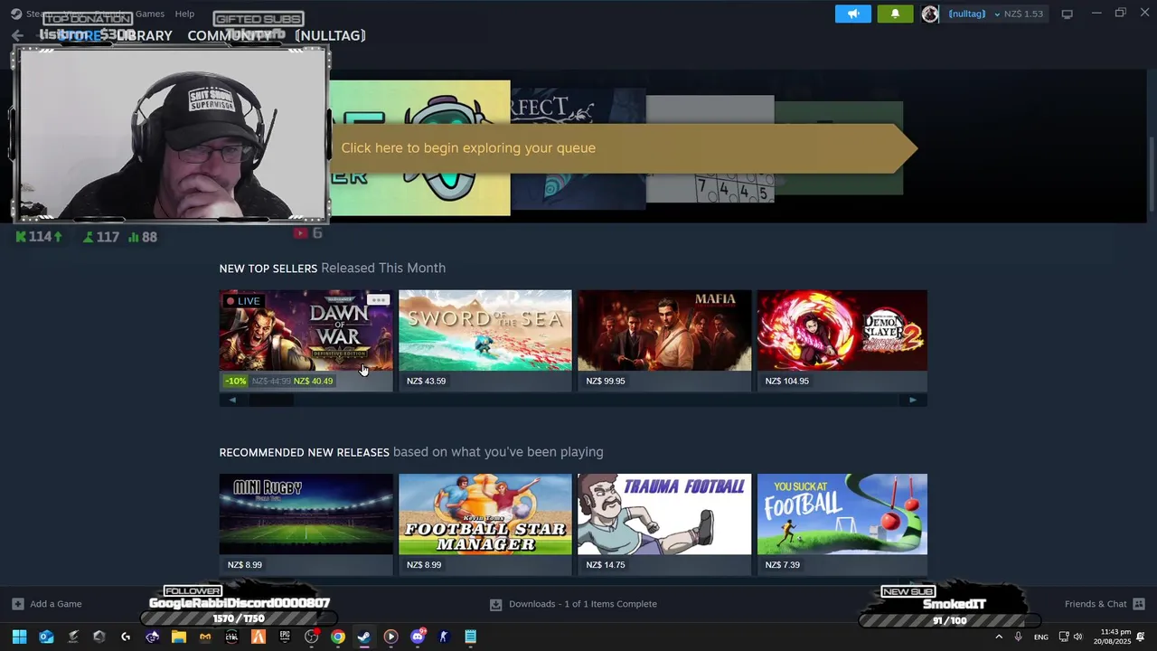
Task: Open Mini Rugby game capsule
Action: 306,524
